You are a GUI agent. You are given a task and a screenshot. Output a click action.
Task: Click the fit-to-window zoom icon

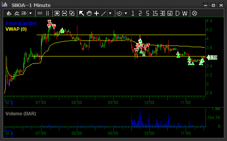(x=72, y=13)
